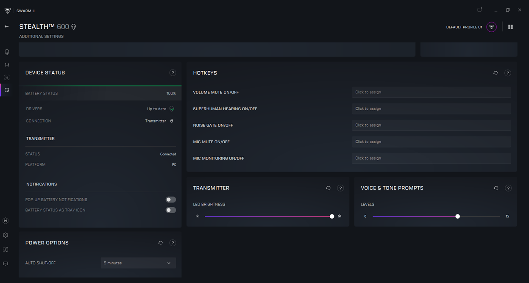This screenshot has height=283, width=529.
Task: Select the additional settings sidebar icon
Action: pos(7,90)
